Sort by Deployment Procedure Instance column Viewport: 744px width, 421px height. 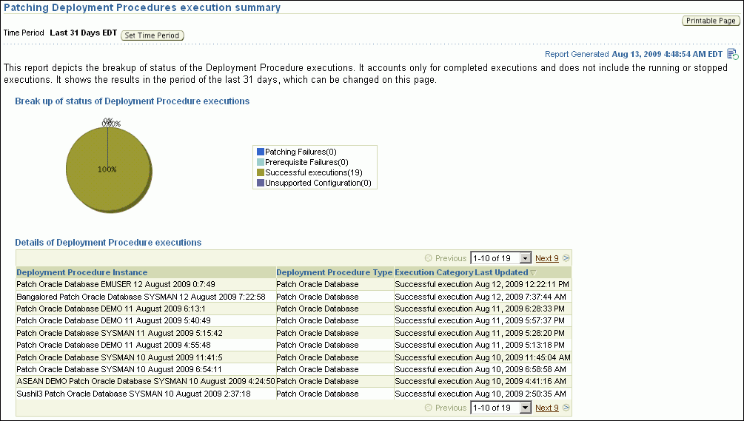click(81, 272)
